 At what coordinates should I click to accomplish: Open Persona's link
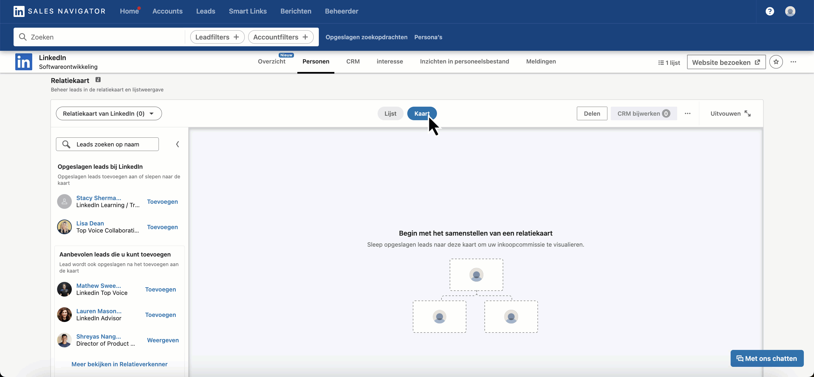pyautogui.click(x=428, y=37)
